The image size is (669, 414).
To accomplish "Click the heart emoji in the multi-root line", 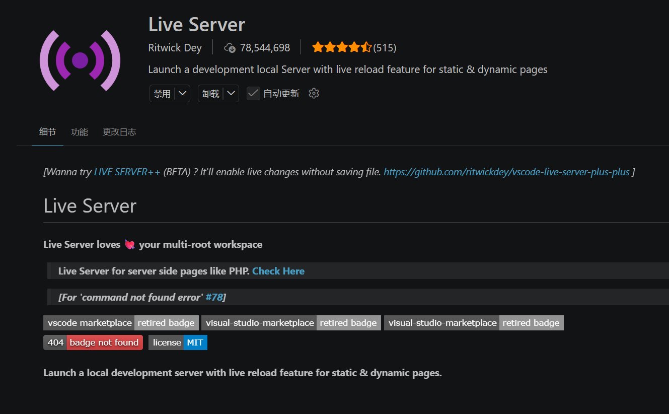I will tap(130, 245).
